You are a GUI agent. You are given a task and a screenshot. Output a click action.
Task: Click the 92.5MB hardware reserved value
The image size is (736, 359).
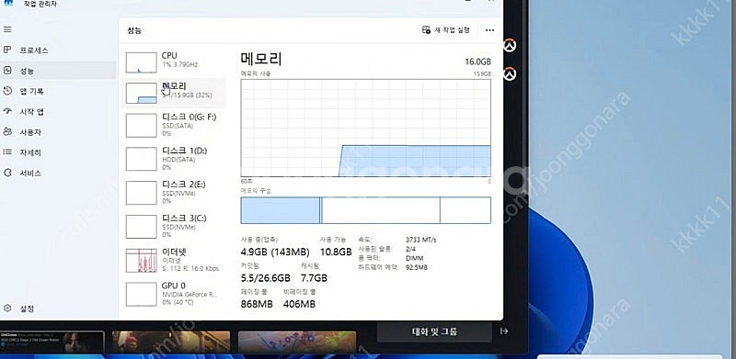click(x=417, y=267)
